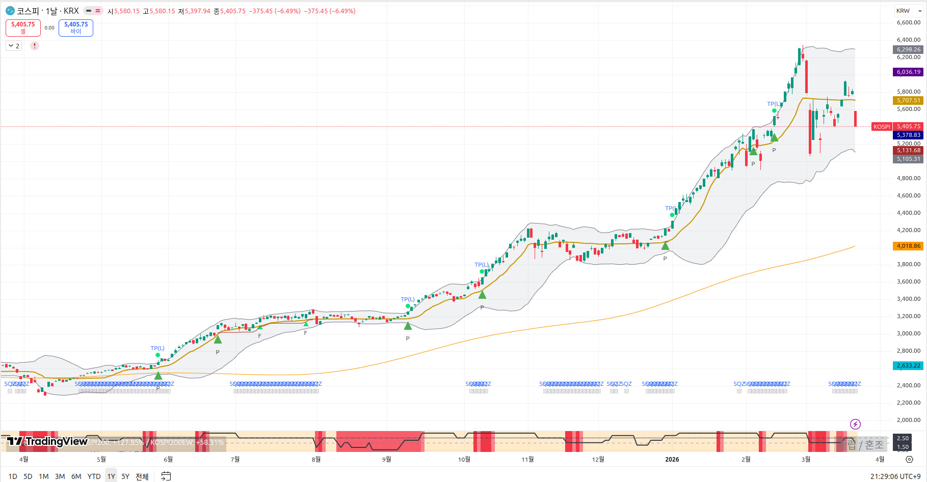This screenshot has height=482, width=927.
Task: Select the YTD time range
Action: (x=94, y=476)
